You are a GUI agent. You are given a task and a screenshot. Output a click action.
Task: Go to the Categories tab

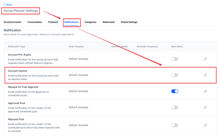90,22
